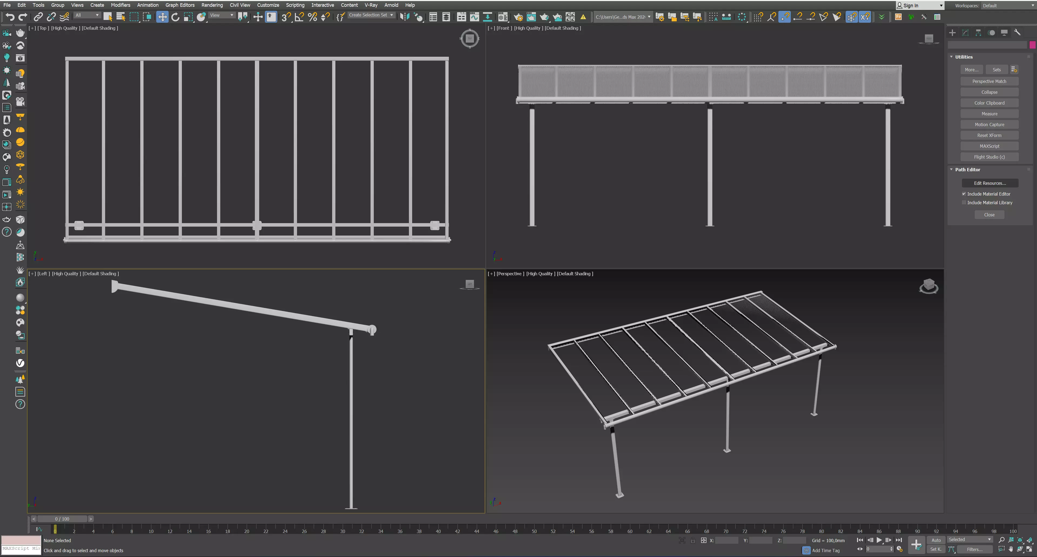The width and height of the screenshot is (1037, 557).
Task: Open the Motion panel icon
Action: [x=992, y=33]
